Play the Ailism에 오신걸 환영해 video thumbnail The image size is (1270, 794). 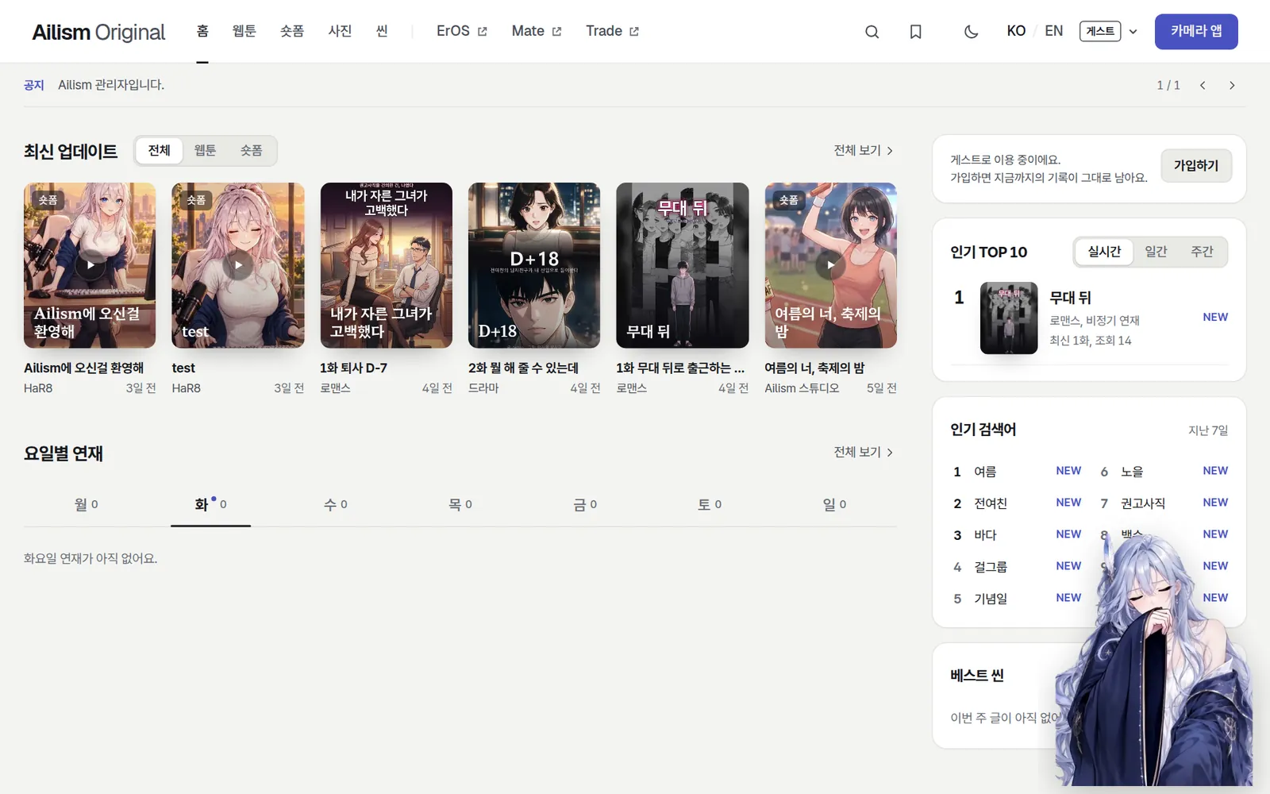pyautogui.click(x=90, y=265)
